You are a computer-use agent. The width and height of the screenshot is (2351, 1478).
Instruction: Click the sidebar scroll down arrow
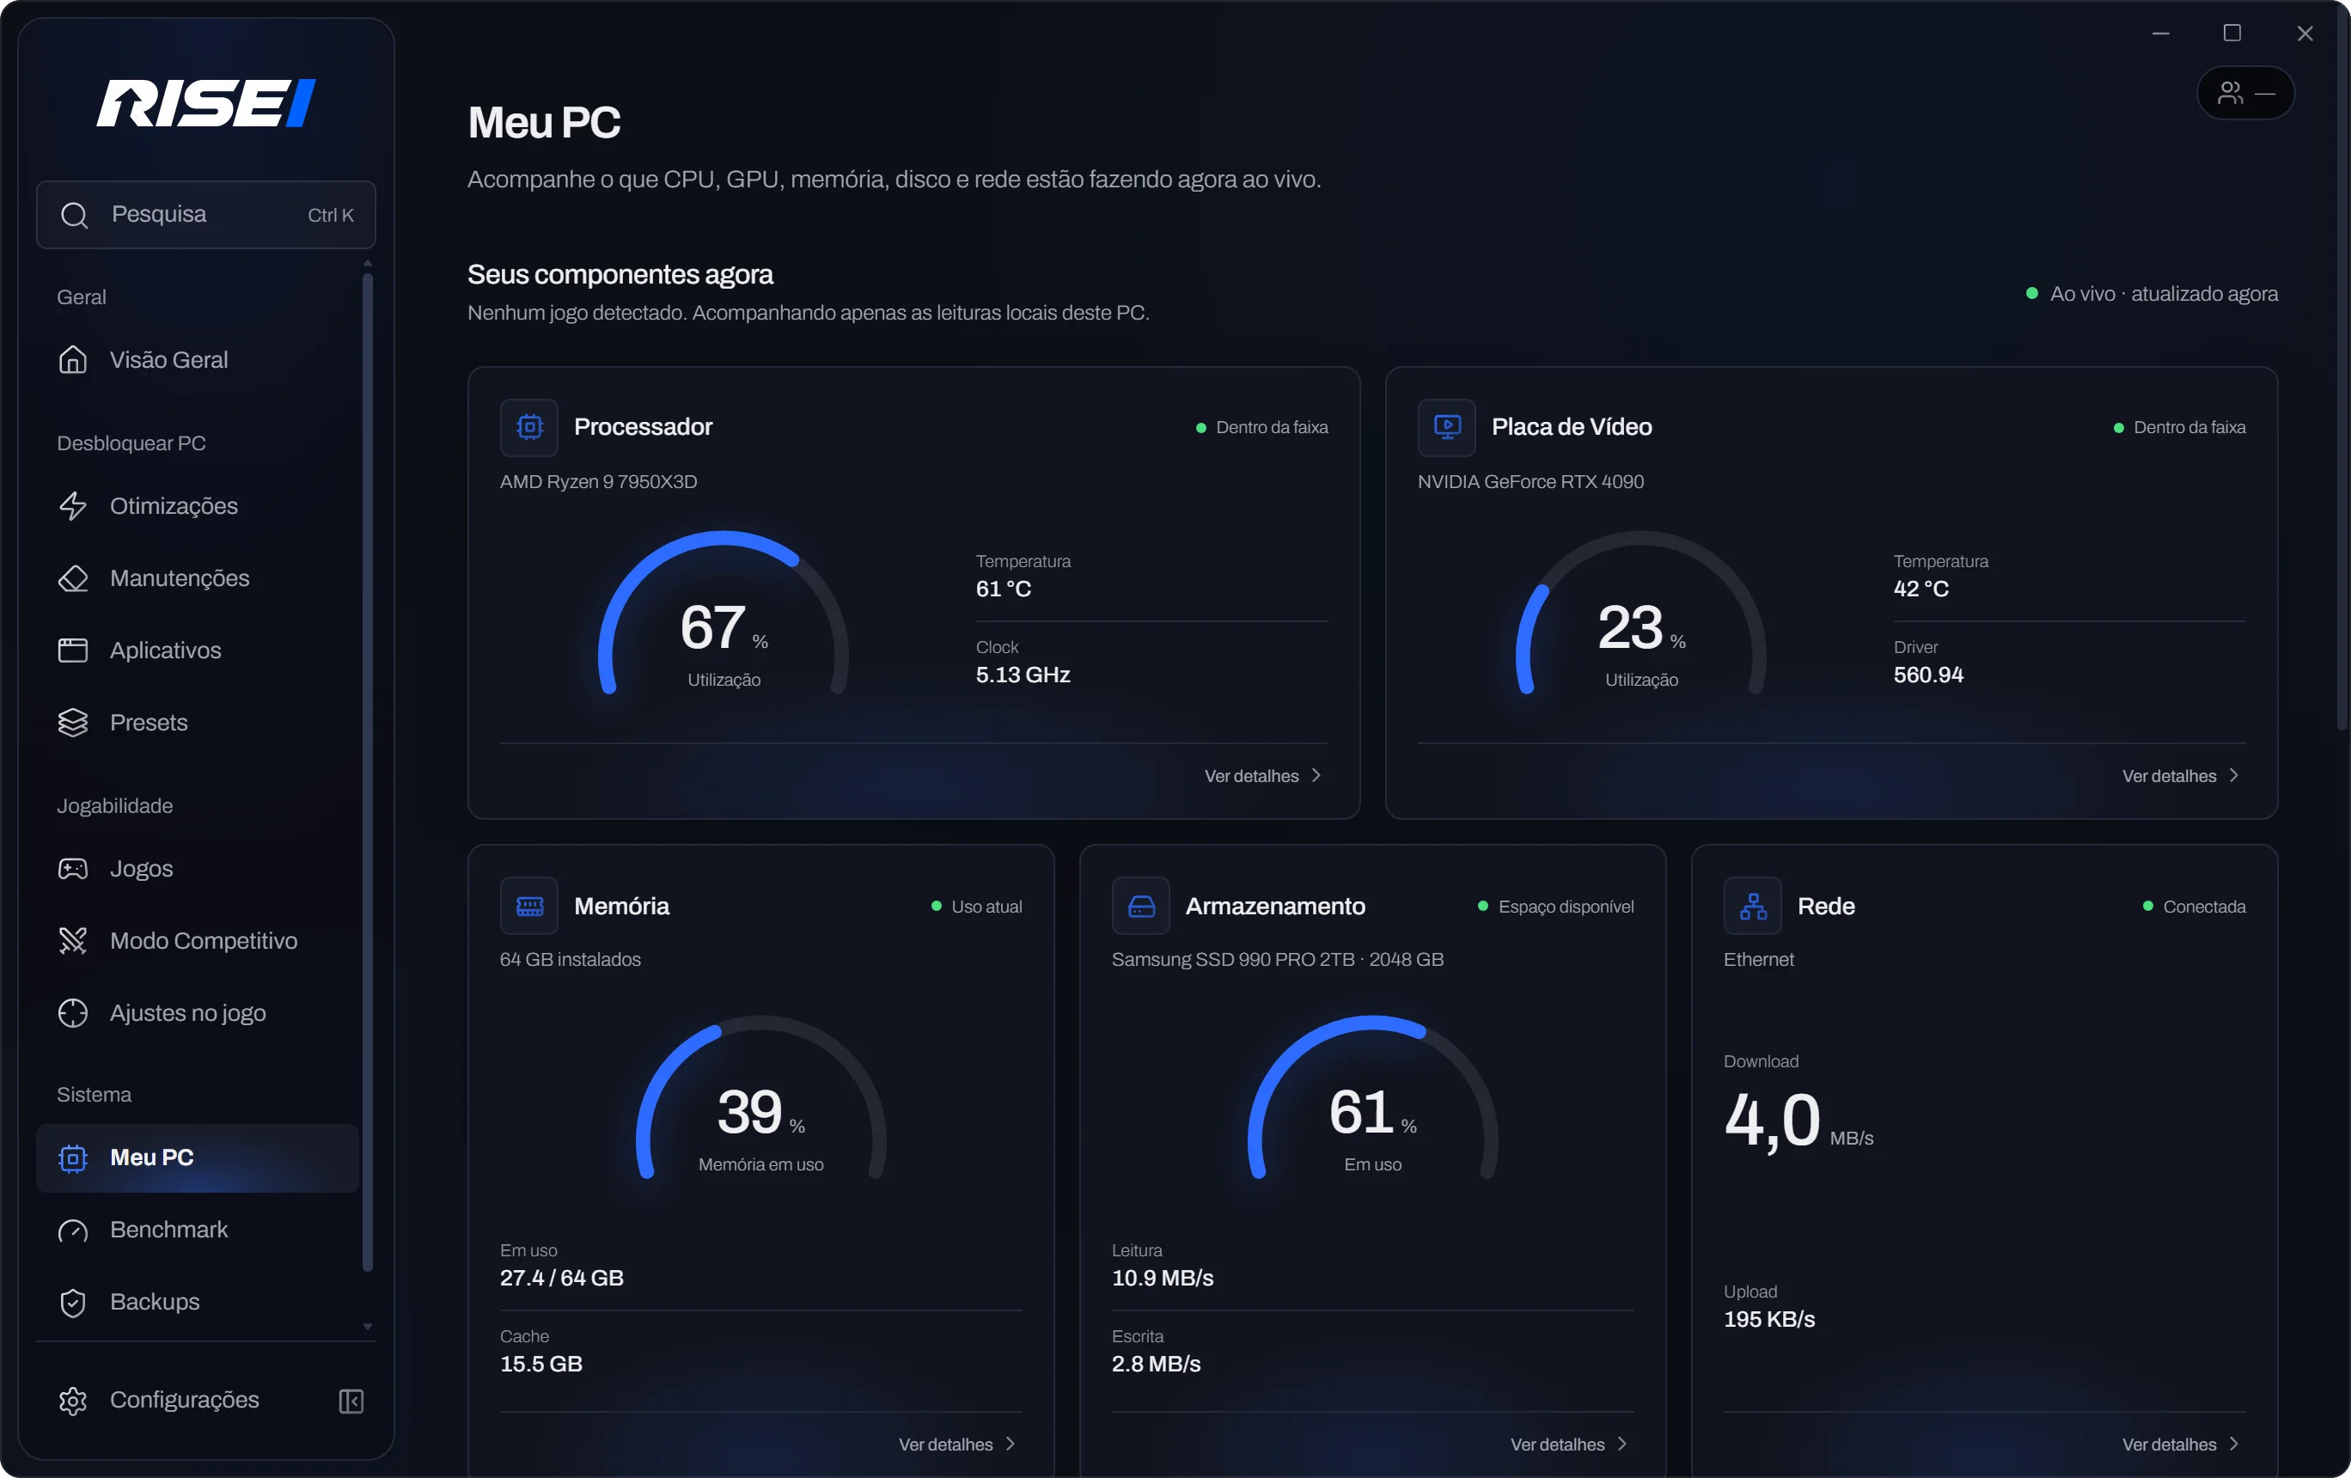368,1327
